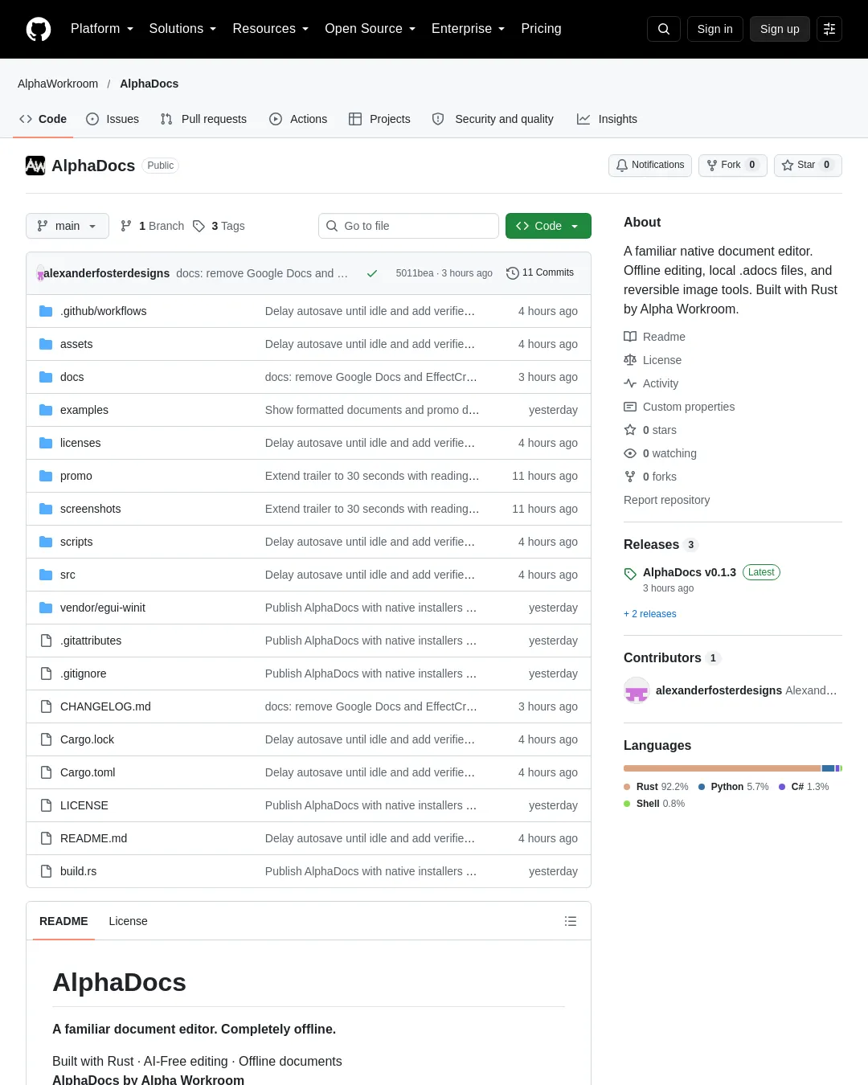
Task: View the 1 Branch link
Action: pos(152,226)
